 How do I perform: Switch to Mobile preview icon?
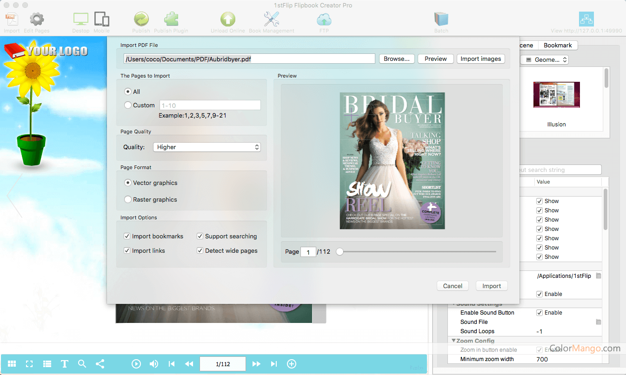[x=101, y=20]
